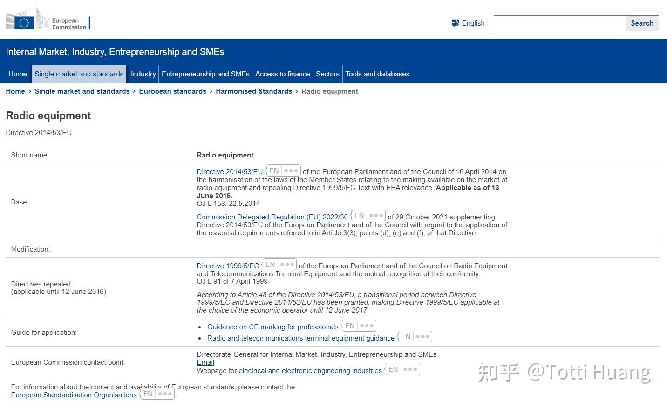Screen dimensions: 667x402
Task: Expand language options next to Directive 1999/5/EC
Action: coord(287,264)
